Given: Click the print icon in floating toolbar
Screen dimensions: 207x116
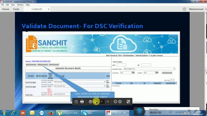Looking at the screenshot, I should coord(82,102).
